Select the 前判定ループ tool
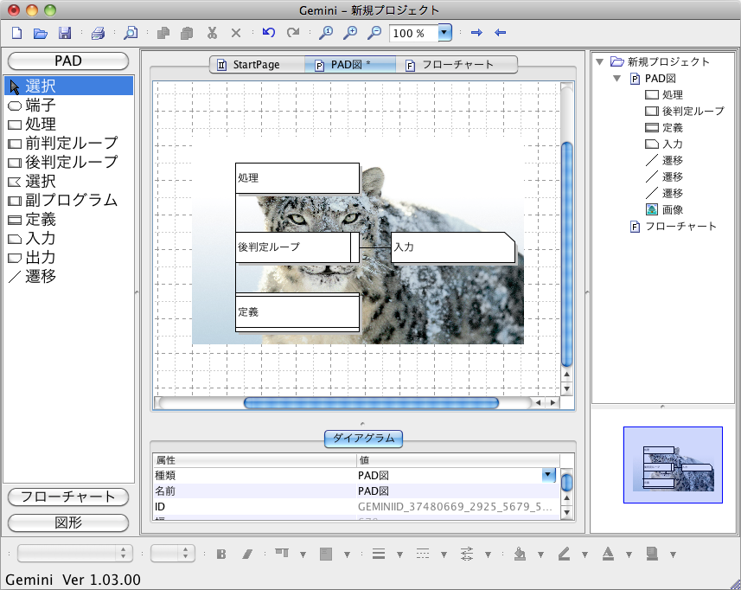The width and height of the screenshot is (741, 590). [x=69, y=144]
